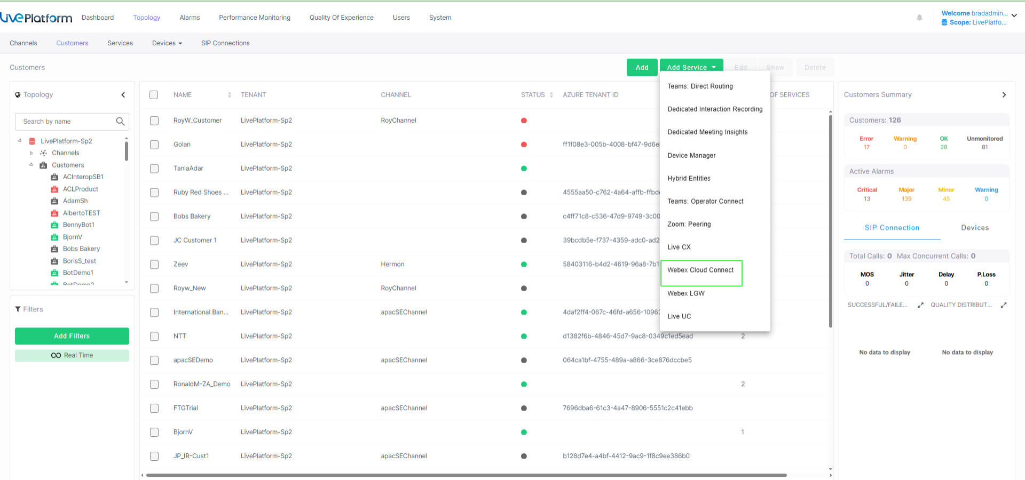Open the Add Service dropdown
Screen dimensions: 1025x480
[x=691, y=67]
